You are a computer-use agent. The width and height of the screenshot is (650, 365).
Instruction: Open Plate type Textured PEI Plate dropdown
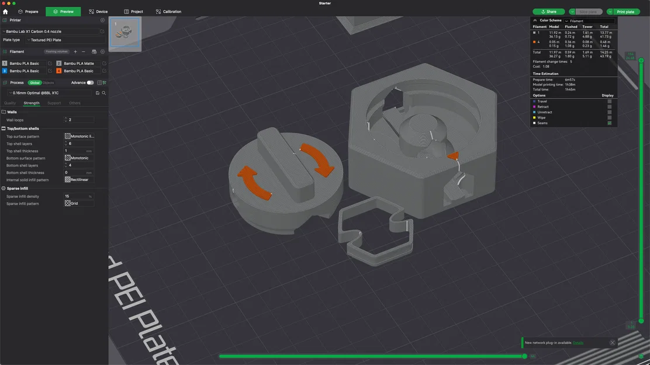point(65,40)
